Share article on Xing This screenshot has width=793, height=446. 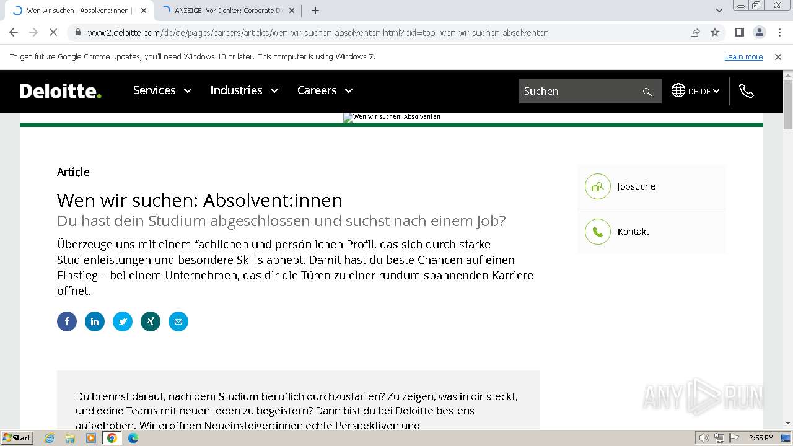[x=151, y=321]
